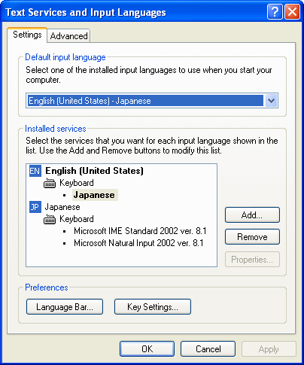Select Microsoft IME Standard 2002 ver. 8.1
The width and height of the screenshot is (304, 365).
(x=140, y=231)
